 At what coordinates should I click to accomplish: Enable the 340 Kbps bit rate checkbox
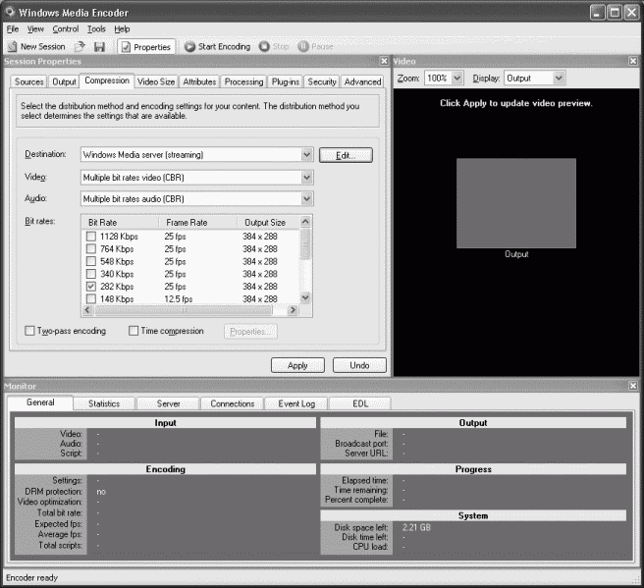pyautogui.click(x=91, y=274)
